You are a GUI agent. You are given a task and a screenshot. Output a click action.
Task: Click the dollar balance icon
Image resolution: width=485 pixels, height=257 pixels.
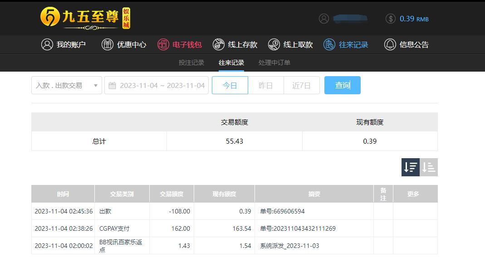click(391, 19)
